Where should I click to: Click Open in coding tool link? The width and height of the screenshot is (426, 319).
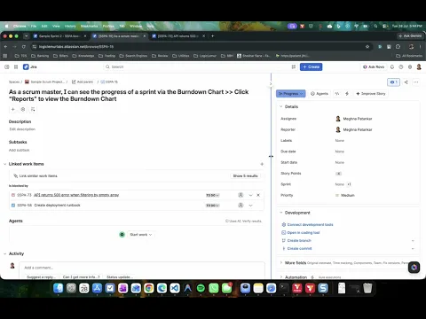pyautogui.click(x=304, y=233)
